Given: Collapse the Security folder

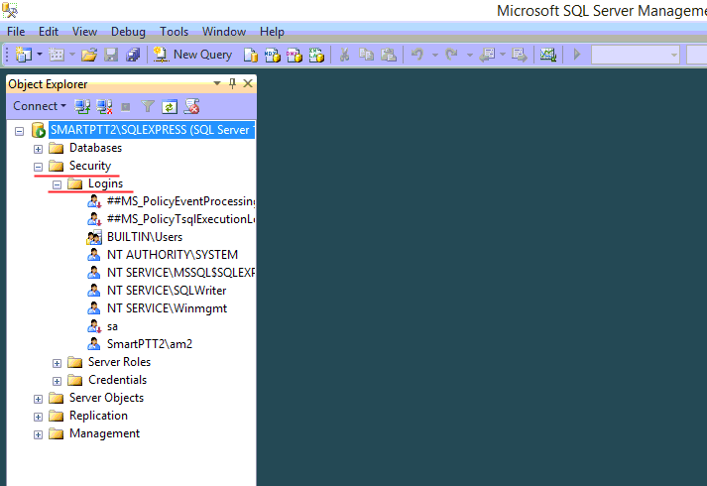Looking at the screenshot, I should [x=38, y=167].
